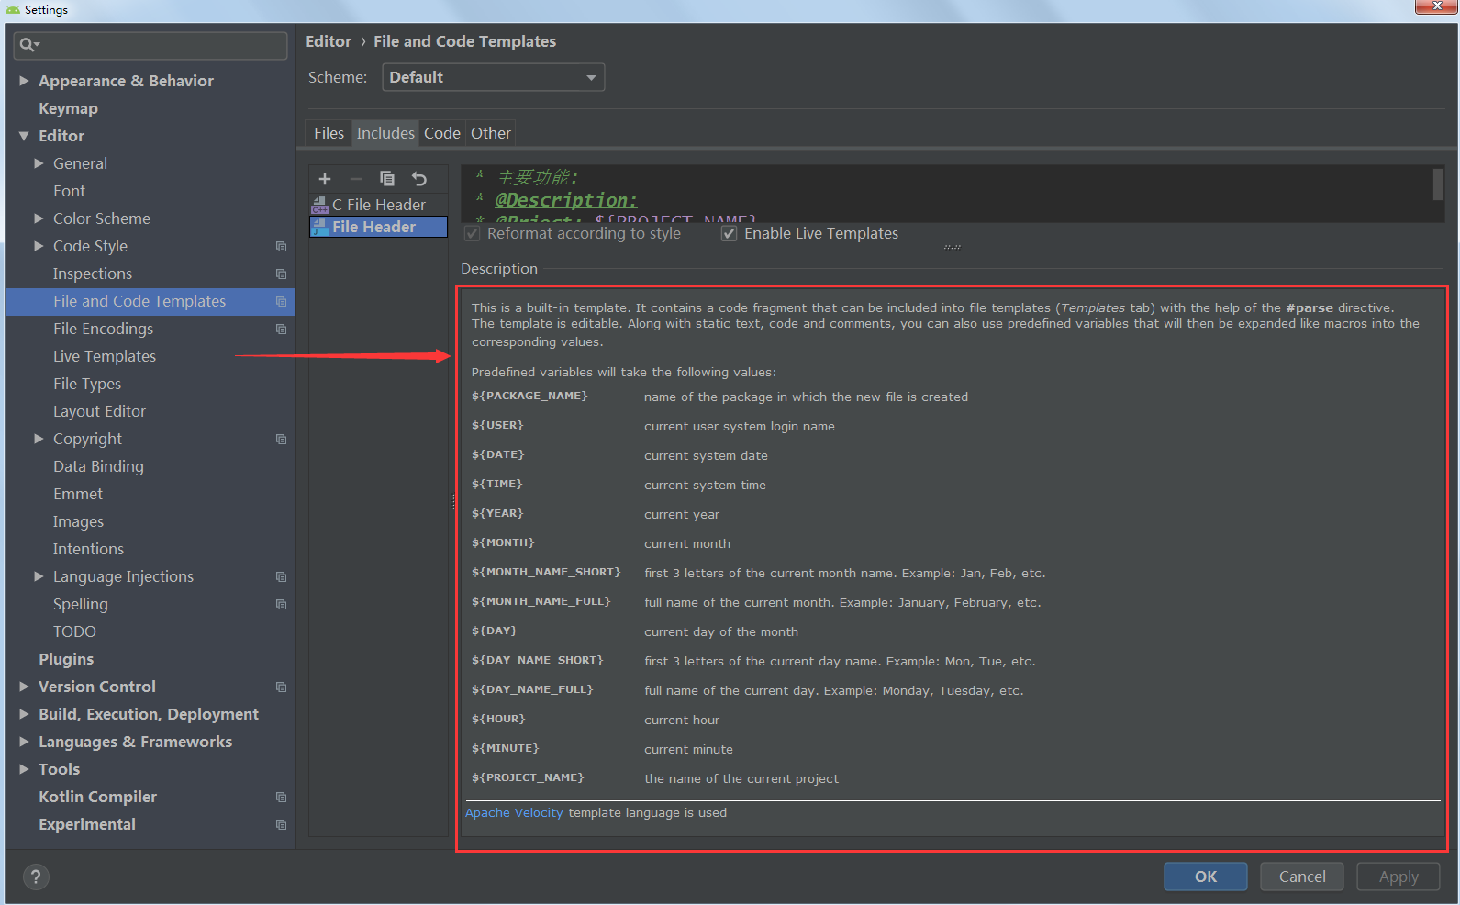
Task: Click the Editor breadcrumb label
Action: (329, 41)
